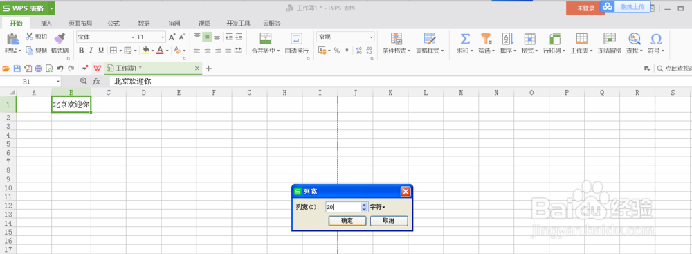Close the 工作簿1 document tab
Screen dimensions: 692x254
point(197,69)
